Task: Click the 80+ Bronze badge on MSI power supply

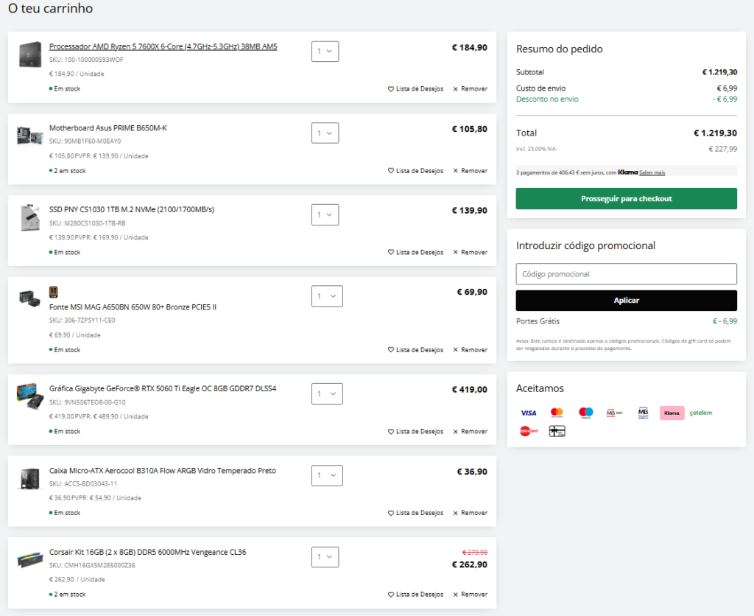Action: pyautogui.click(x=54, y=292)
